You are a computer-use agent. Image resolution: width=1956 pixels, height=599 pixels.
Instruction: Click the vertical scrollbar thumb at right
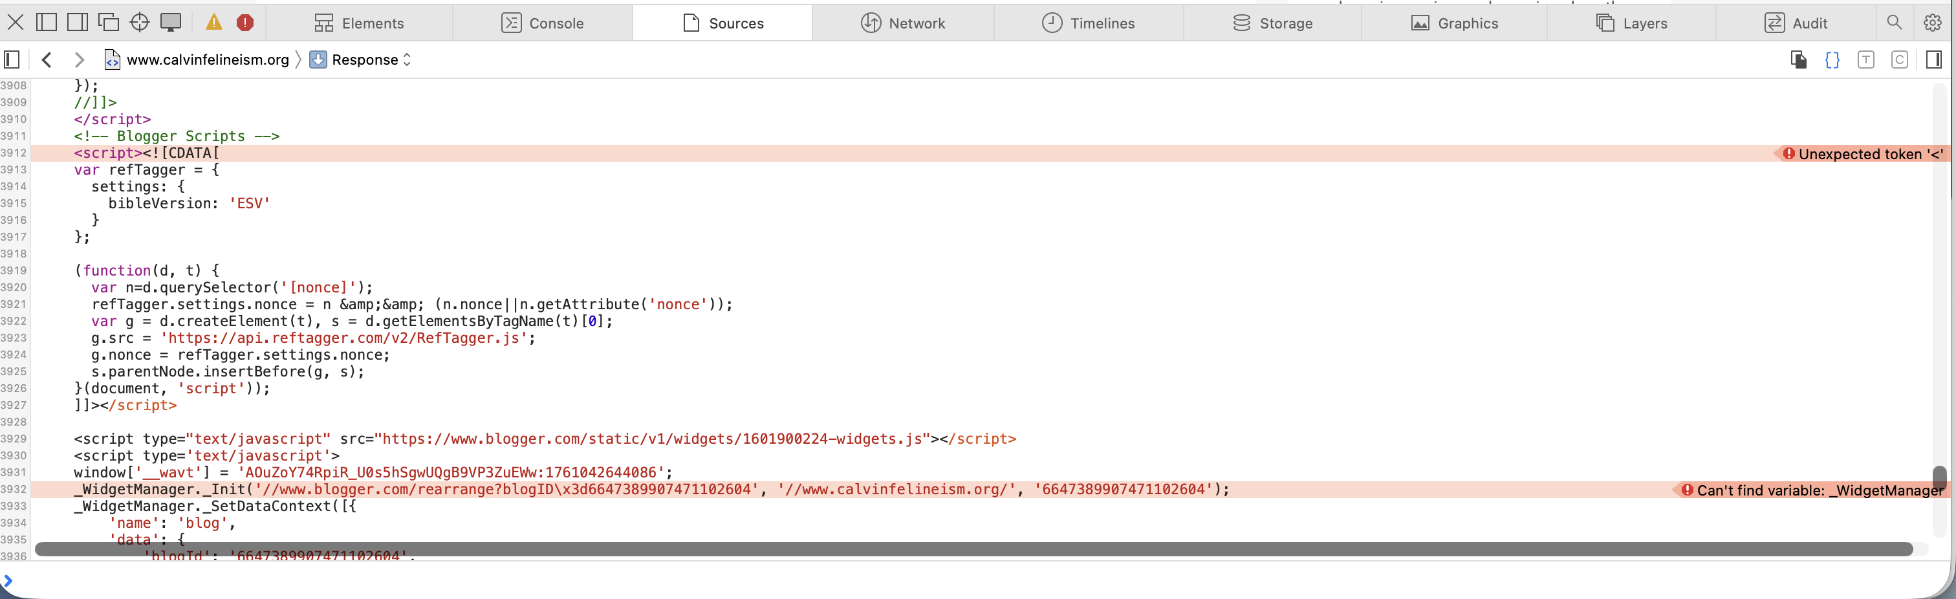[1939, 479]
